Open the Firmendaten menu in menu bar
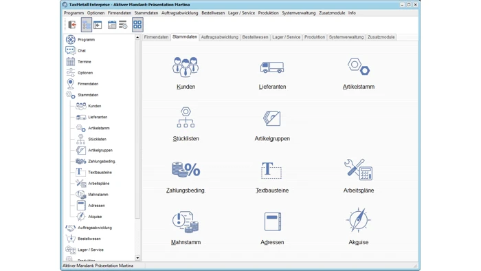 [x=120, y=13]
